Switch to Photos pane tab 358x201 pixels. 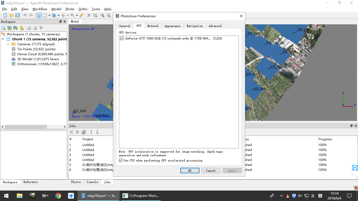coord(76,182)
